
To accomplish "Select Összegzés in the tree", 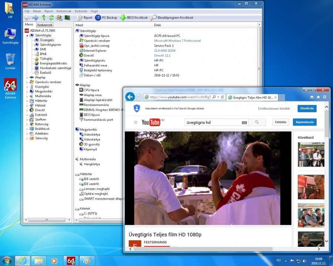I will point(47,40).
